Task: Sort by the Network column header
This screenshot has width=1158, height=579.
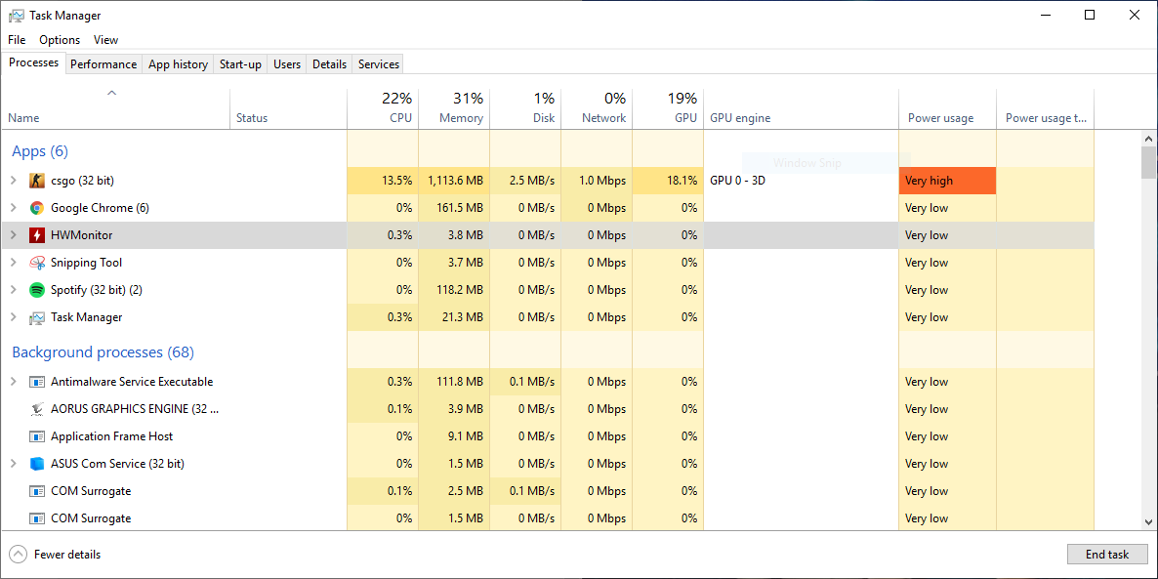Action: [597, 108]
